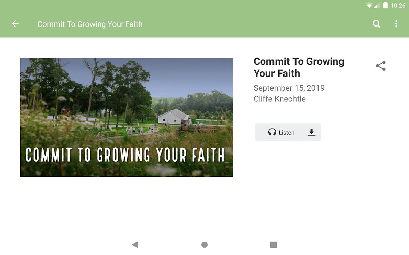The height and width of the screenshot is (255, 409).
Task: Tap the date September 15, 2019
Action: pyautogui.click(x=289, y=88)
